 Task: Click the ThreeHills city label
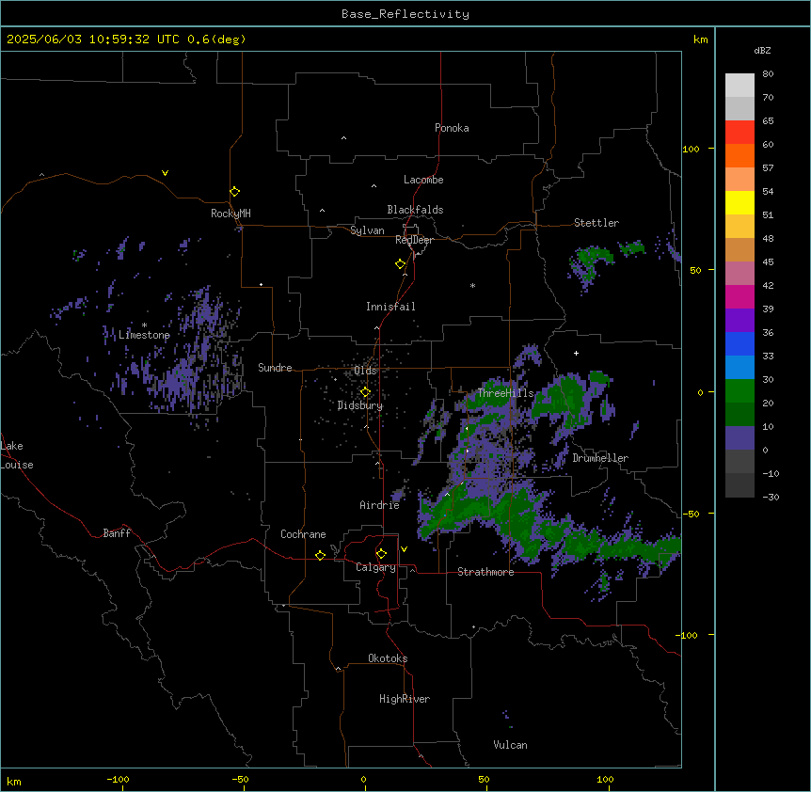505,393
